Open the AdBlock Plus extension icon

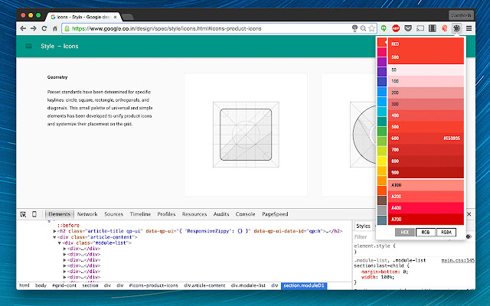(x=396, y=28)
